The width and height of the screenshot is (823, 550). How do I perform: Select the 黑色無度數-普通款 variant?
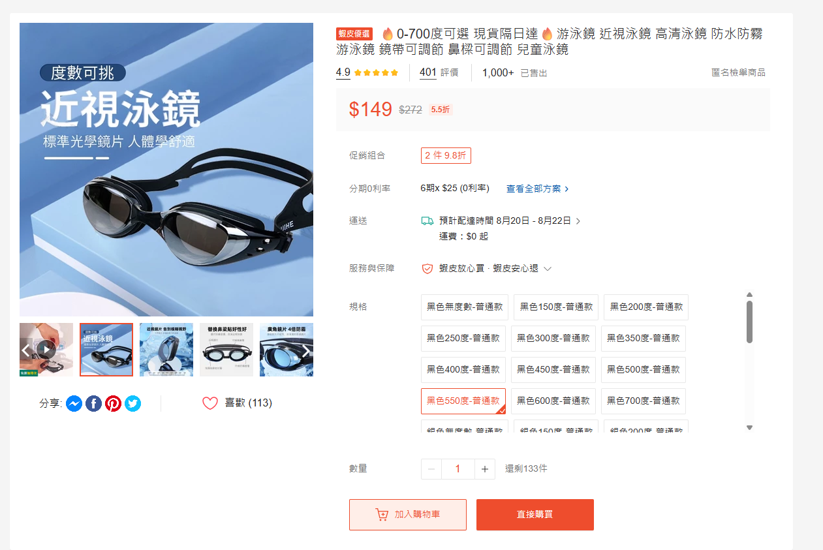click(465, 307)
